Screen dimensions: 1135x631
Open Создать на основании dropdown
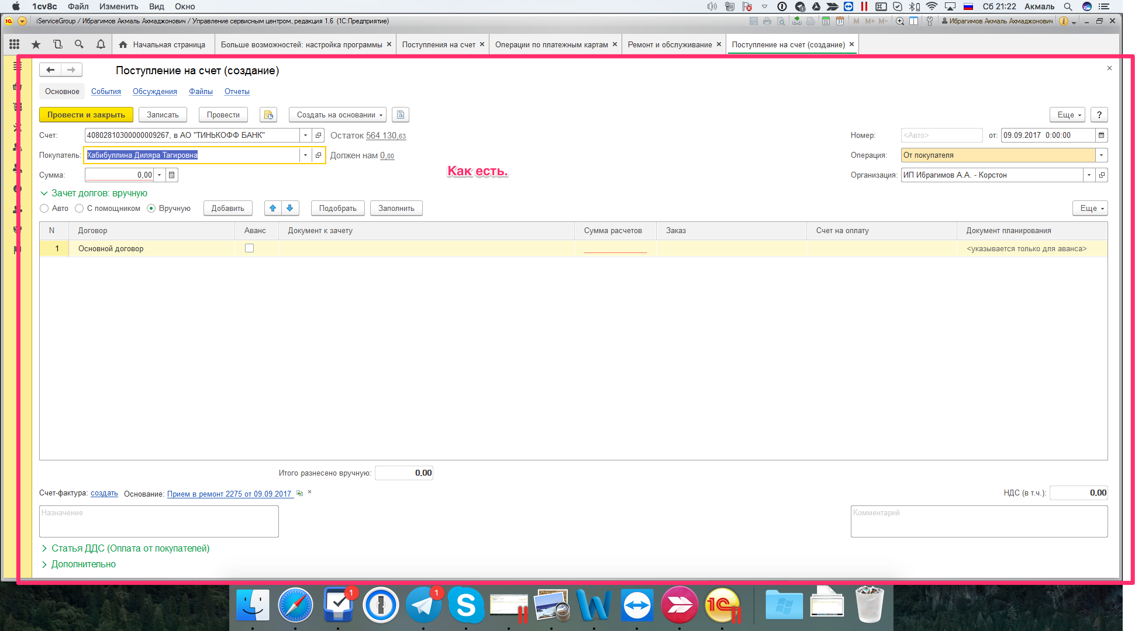click(x=337, y=115)
